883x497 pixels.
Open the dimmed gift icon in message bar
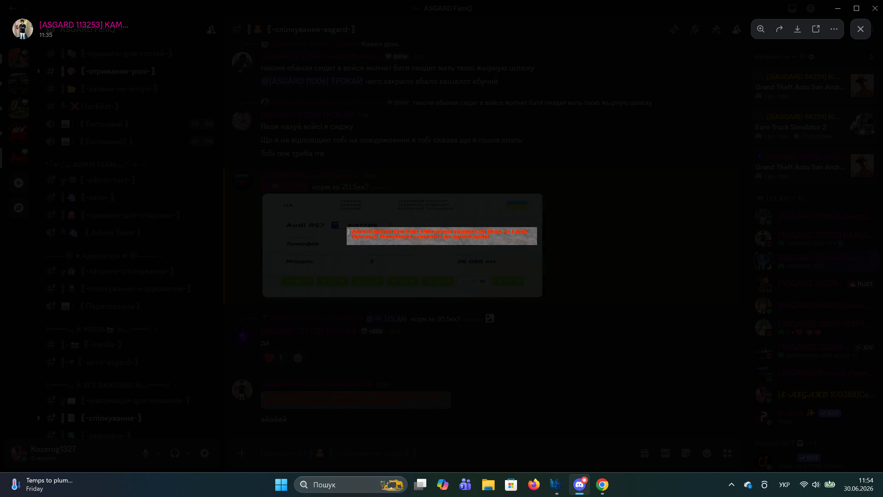coord(645,453)
